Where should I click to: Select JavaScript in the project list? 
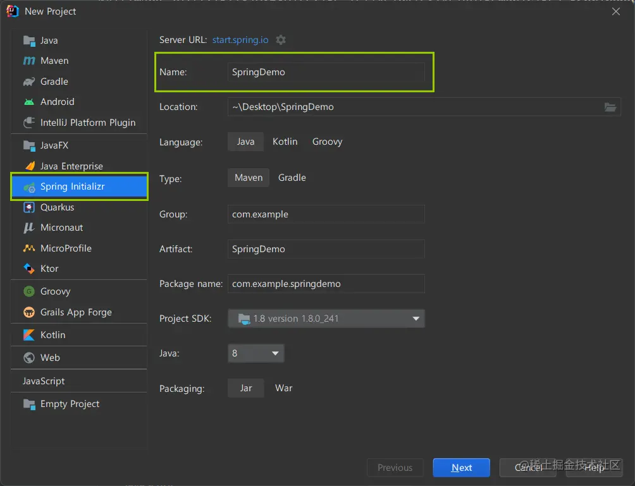79,381
